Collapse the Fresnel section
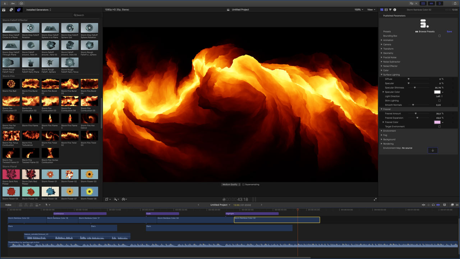The height and width of the screenshot is (259, 460). 382,109
